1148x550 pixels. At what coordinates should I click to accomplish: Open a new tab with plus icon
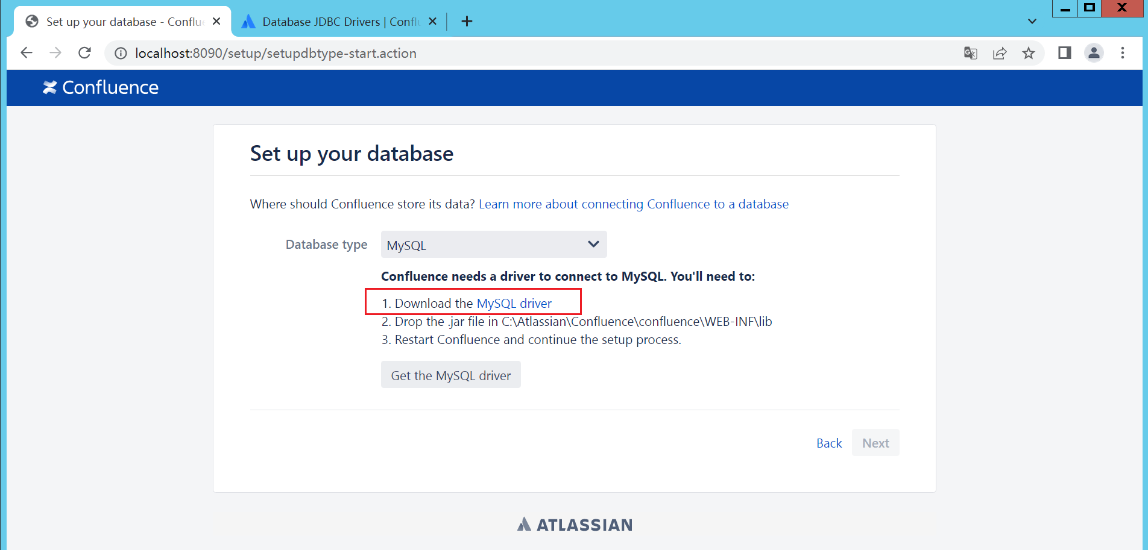[467, 22]
